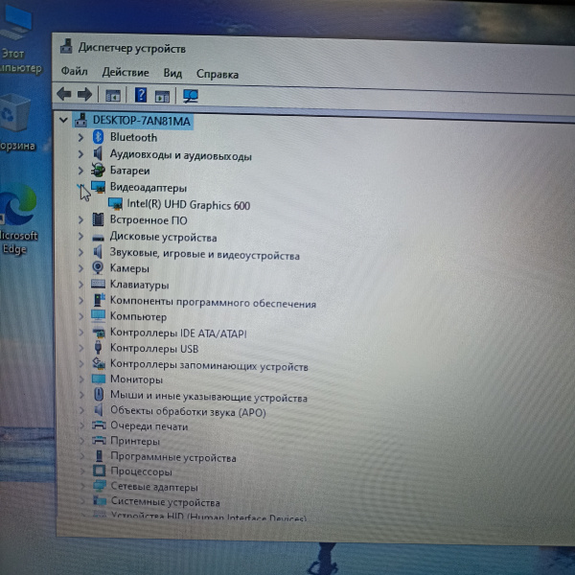This screenshot has width=575, height=575.
Task: Click the Back arrow toolbar button
Action: click(64, 94)
